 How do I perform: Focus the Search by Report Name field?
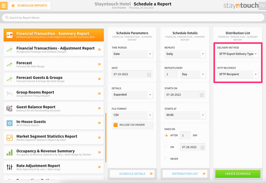tap(133, 18)
